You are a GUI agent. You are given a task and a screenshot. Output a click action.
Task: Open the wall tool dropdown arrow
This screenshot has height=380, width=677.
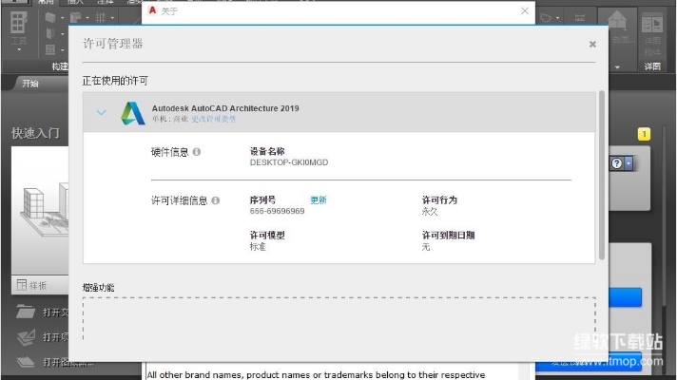click(x=62, y=18)
